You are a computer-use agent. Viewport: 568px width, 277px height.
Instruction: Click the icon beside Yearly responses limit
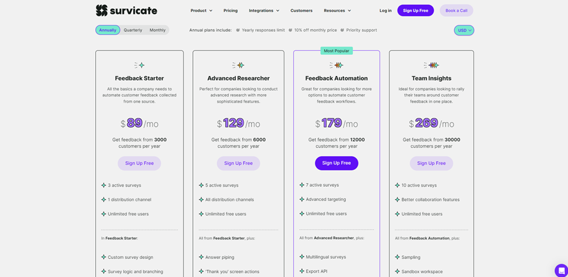[x=238, y=30]
